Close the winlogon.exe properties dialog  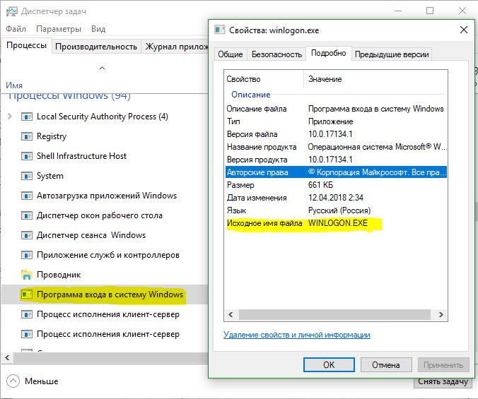click(x=464, y=30)
